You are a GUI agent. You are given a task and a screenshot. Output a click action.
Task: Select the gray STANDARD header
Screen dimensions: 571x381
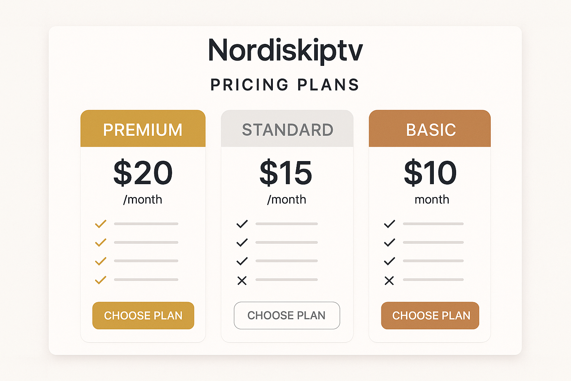(x=287, y=128)
